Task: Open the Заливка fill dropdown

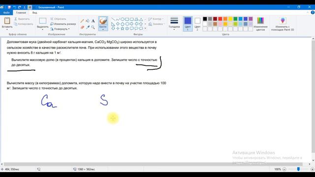Action: [157, 24]
